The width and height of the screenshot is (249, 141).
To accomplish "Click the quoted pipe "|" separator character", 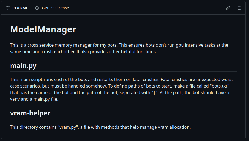I will click(155, 93).
